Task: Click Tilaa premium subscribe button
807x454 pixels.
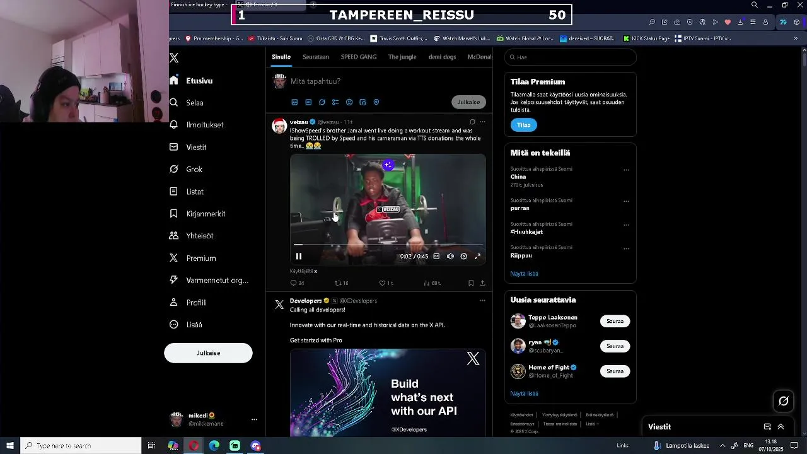Action: [x=524, y=125]
